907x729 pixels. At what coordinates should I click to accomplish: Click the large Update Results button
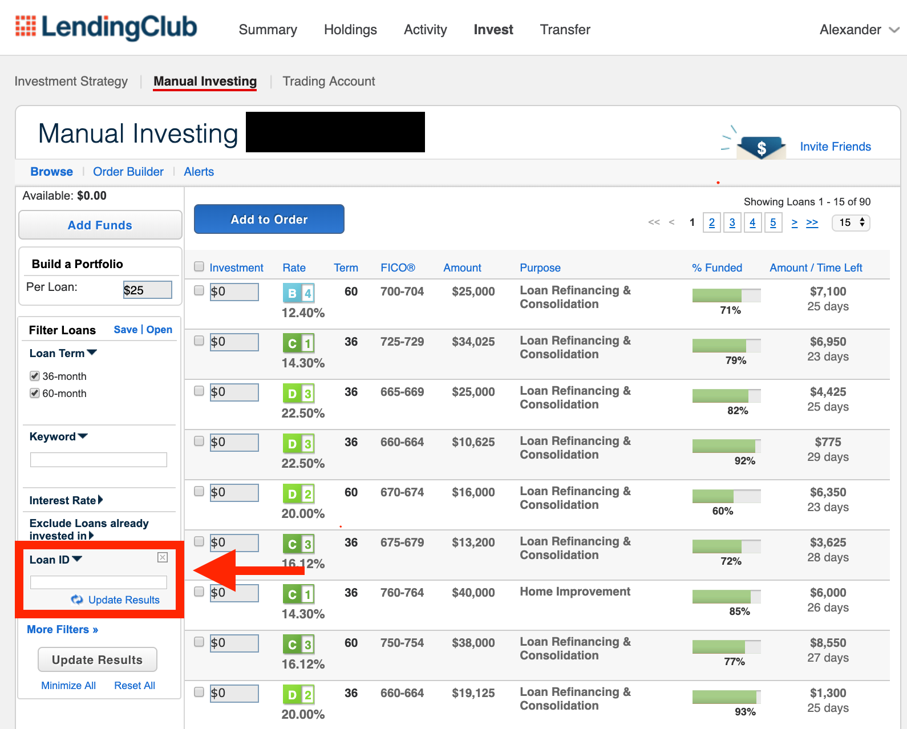[98, 659]
